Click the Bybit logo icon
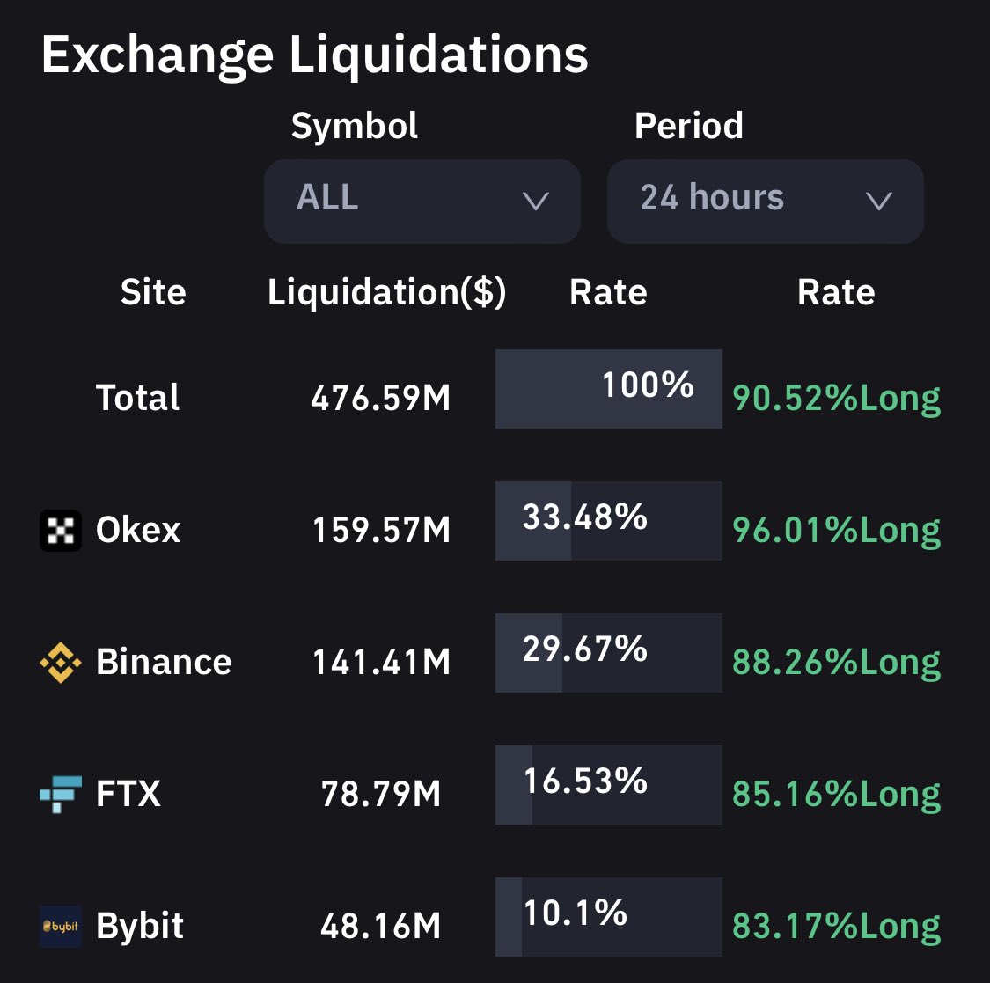Screen dimensions: 990x983 coord(61,926)
